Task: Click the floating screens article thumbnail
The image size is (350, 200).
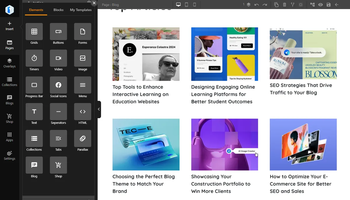Action: point(303,144)
